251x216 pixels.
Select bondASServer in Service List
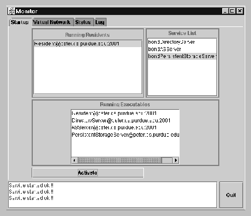click(182, 49)
